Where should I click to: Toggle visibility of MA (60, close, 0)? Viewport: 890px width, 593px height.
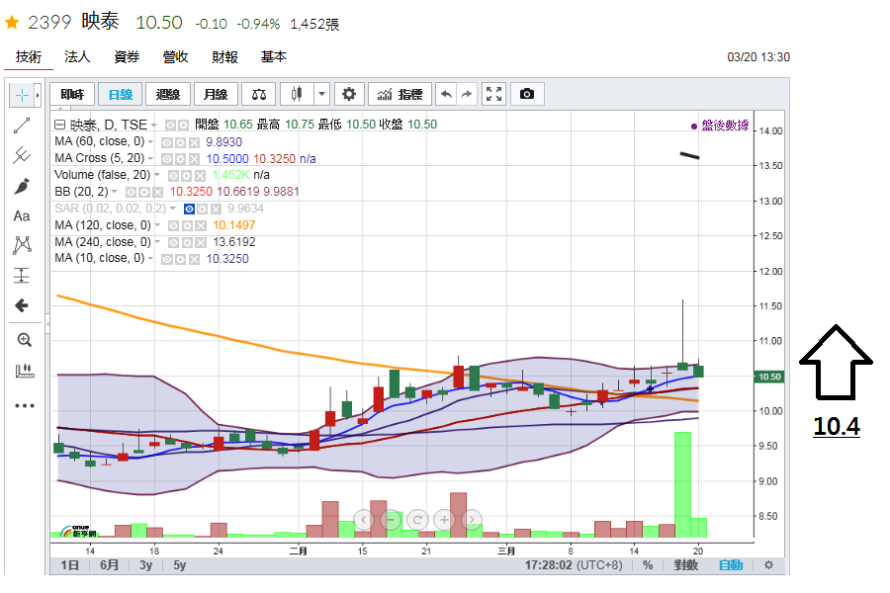(x=167, y=142)
